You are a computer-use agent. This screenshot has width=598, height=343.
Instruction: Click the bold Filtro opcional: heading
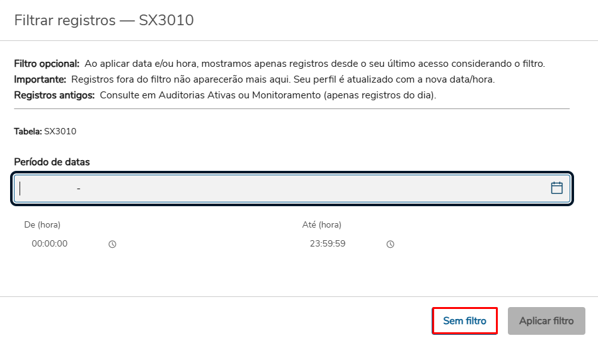47,64
